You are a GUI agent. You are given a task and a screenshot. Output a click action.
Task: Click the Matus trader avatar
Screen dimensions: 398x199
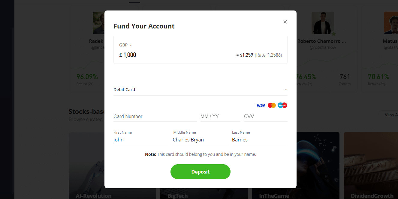pos(391,23)
